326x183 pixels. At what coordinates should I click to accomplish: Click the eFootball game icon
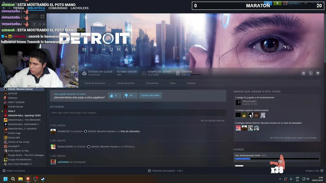(x=6, y=146)
